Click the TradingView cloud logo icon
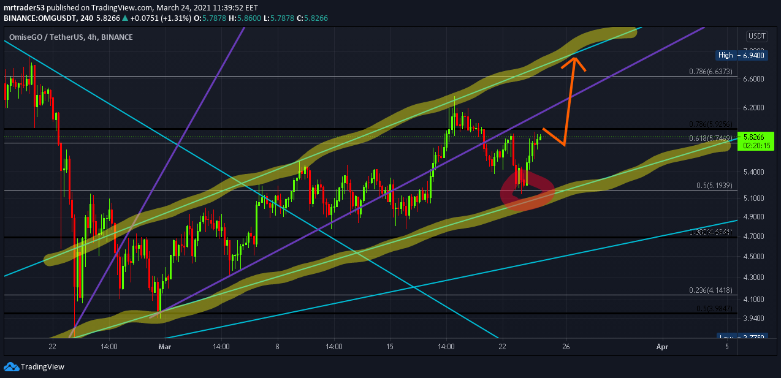 point(10,367)
